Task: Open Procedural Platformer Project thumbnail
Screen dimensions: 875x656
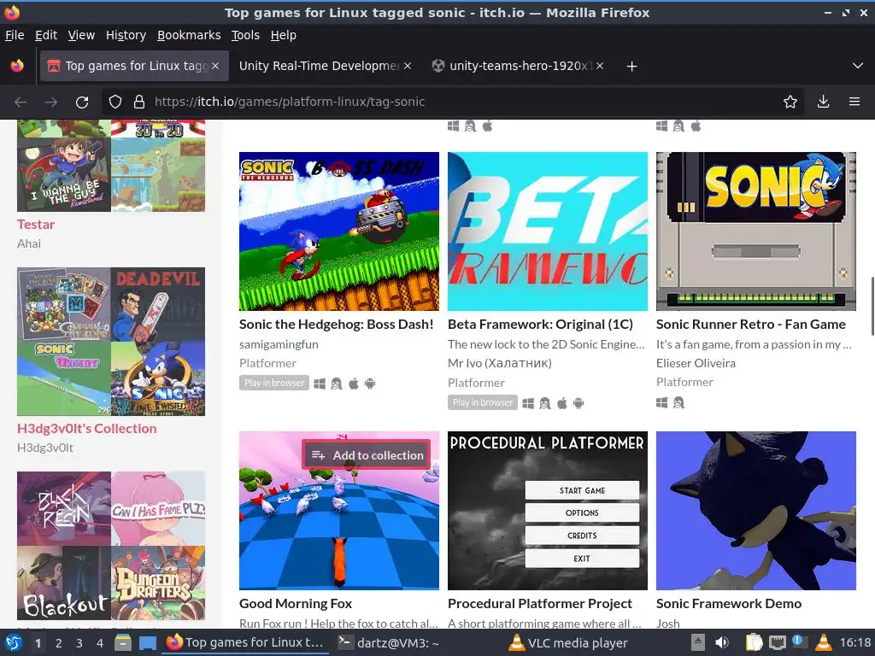Action: click(x=548, y=511)
